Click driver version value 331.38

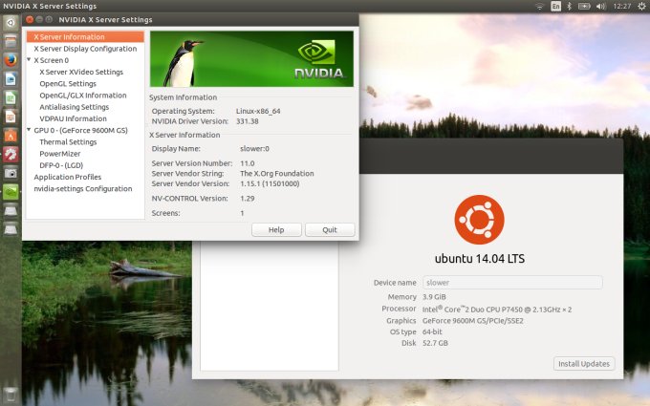tap(248, 121)
